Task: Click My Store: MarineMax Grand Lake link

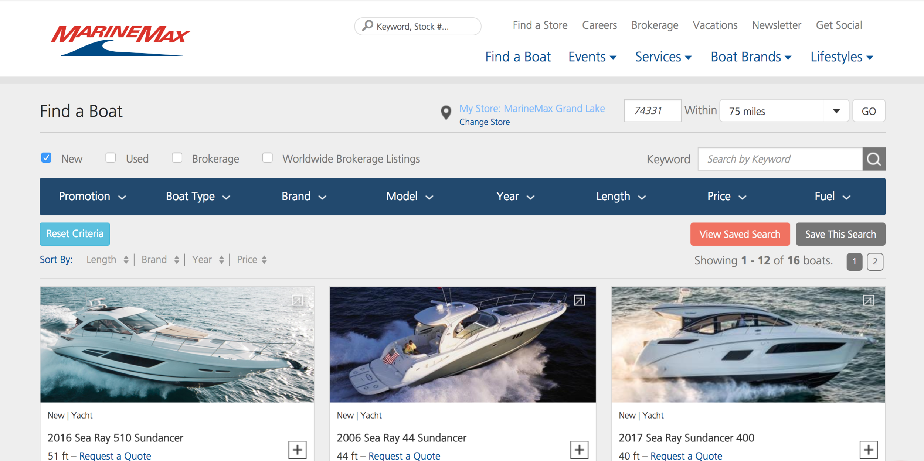Action: coord(532,109)
